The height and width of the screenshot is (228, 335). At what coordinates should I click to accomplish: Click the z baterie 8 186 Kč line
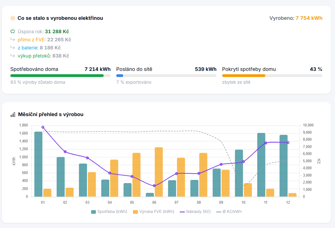(x=39, y=48)
